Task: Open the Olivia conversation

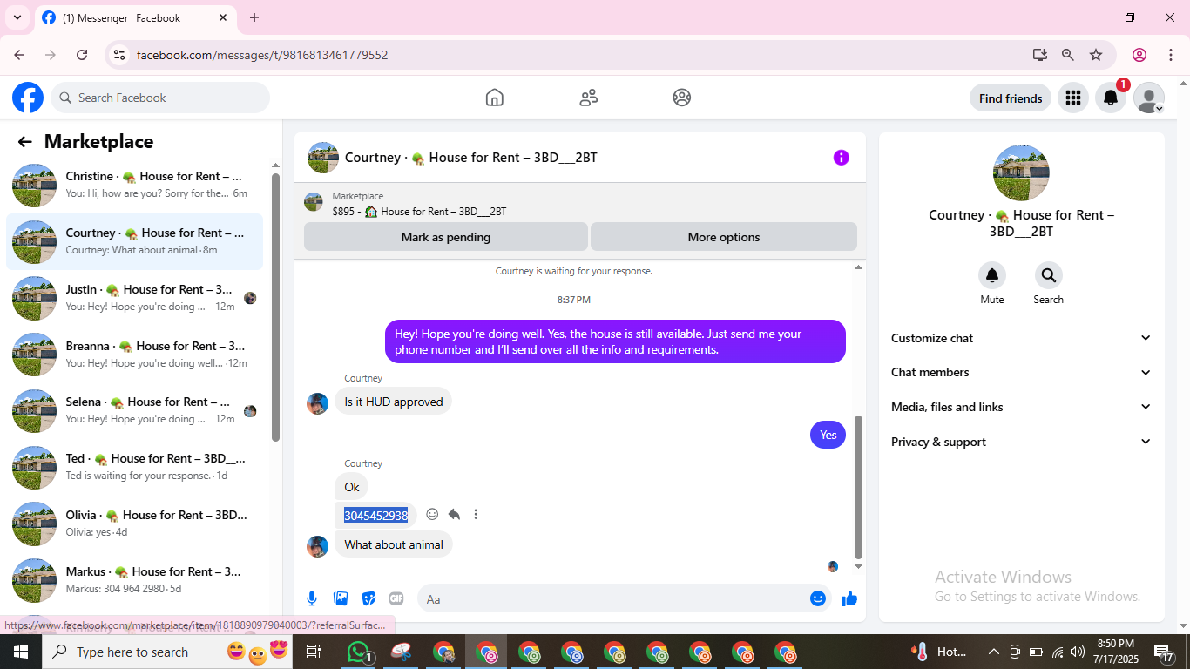Action: coord(134,524)
